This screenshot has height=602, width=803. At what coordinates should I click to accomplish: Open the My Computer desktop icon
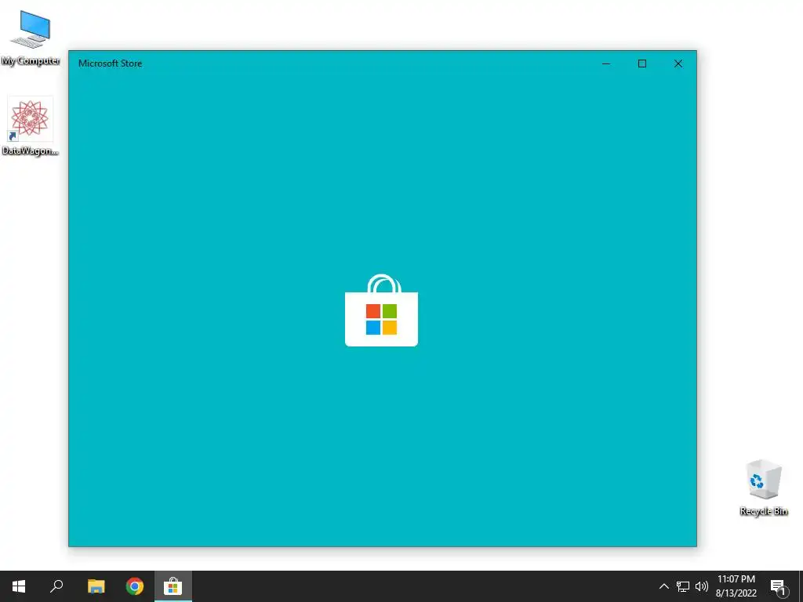31,38
